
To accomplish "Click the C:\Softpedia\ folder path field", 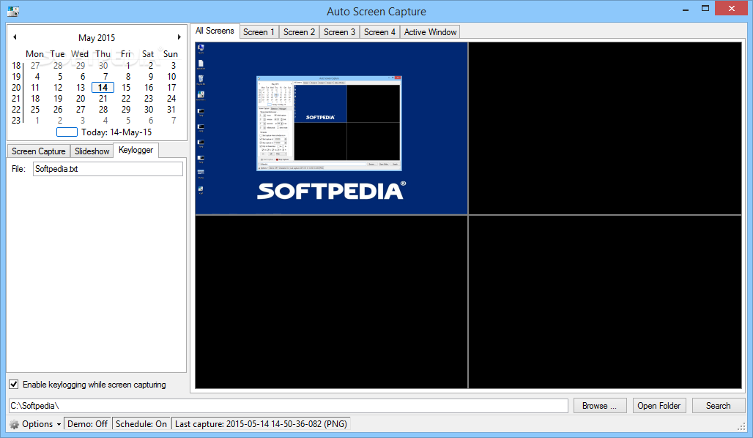I will (x=289, y=405).
